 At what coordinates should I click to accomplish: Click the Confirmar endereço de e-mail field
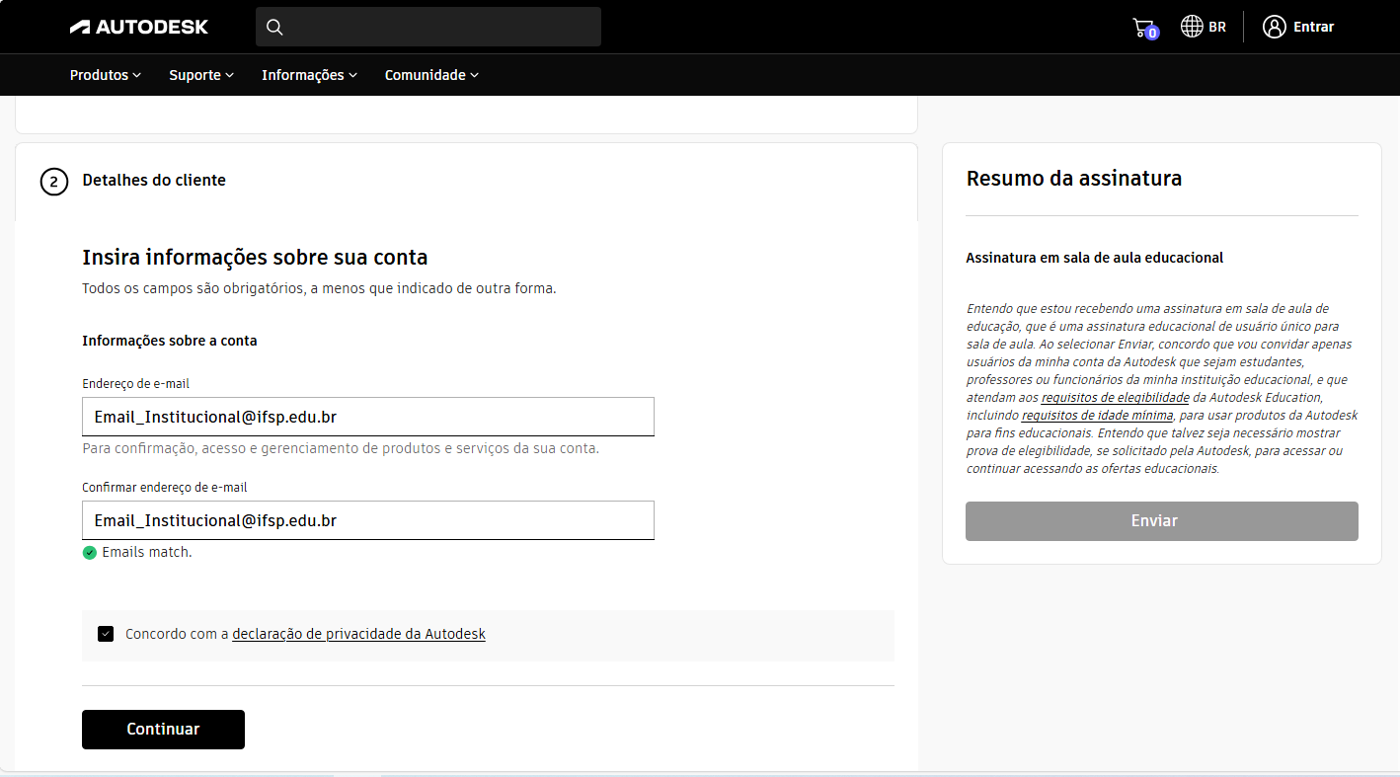click(x=368, y=520)
